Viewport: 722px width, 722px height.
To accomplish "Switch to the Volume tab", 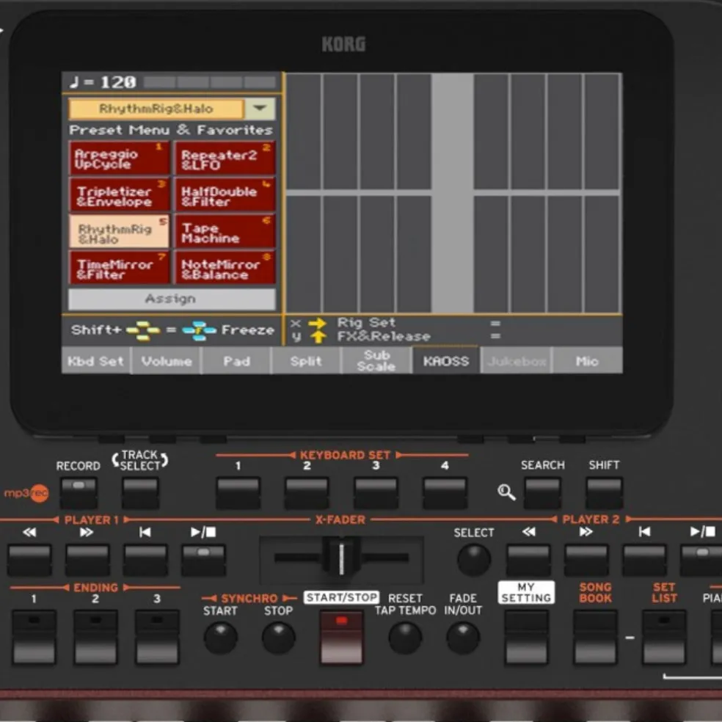I will (x=165, y=361).
